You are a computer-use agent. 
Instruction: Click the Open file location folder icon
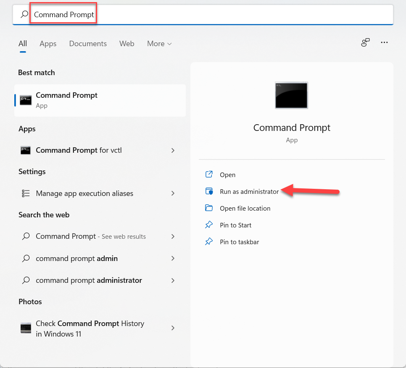[209, 208]
